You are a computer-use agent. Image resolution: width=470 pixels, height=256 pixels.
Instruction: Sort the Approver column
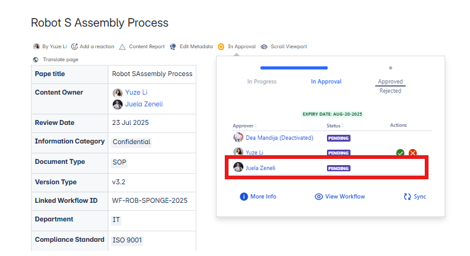[245, 126]
